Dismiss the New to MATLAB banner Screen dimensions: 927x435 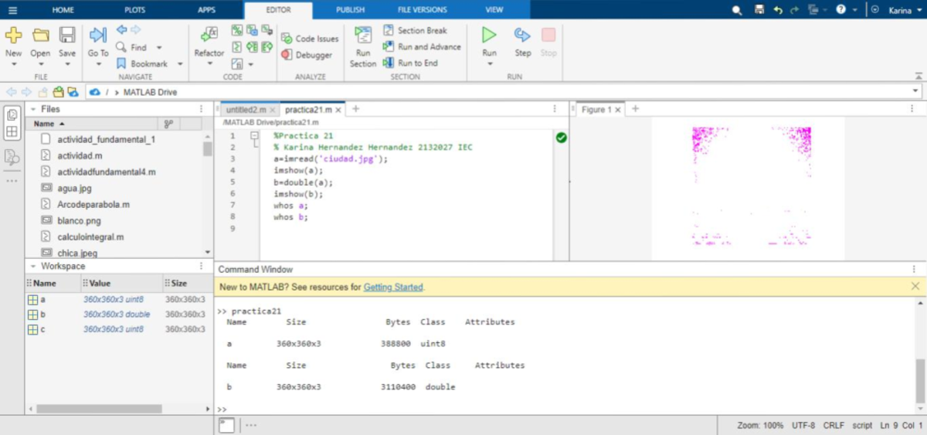[915, 287]
